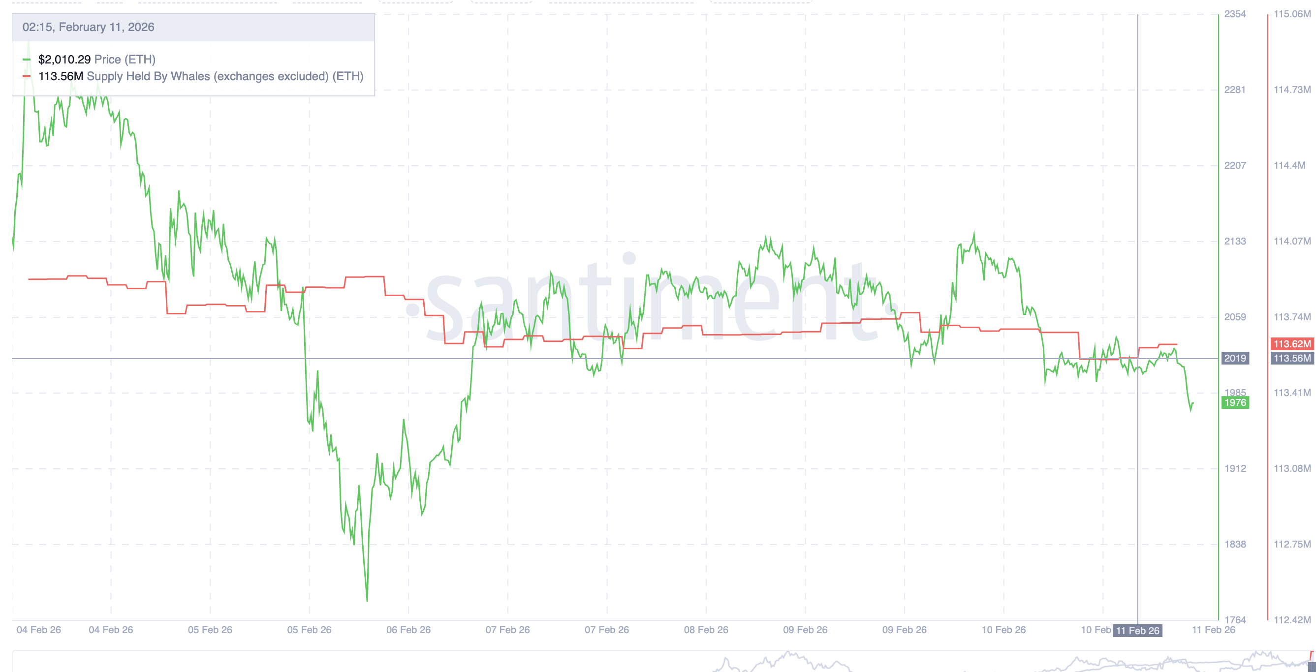
Task: Click the 115.06M top supply axis label
Action: (1291, 14)
